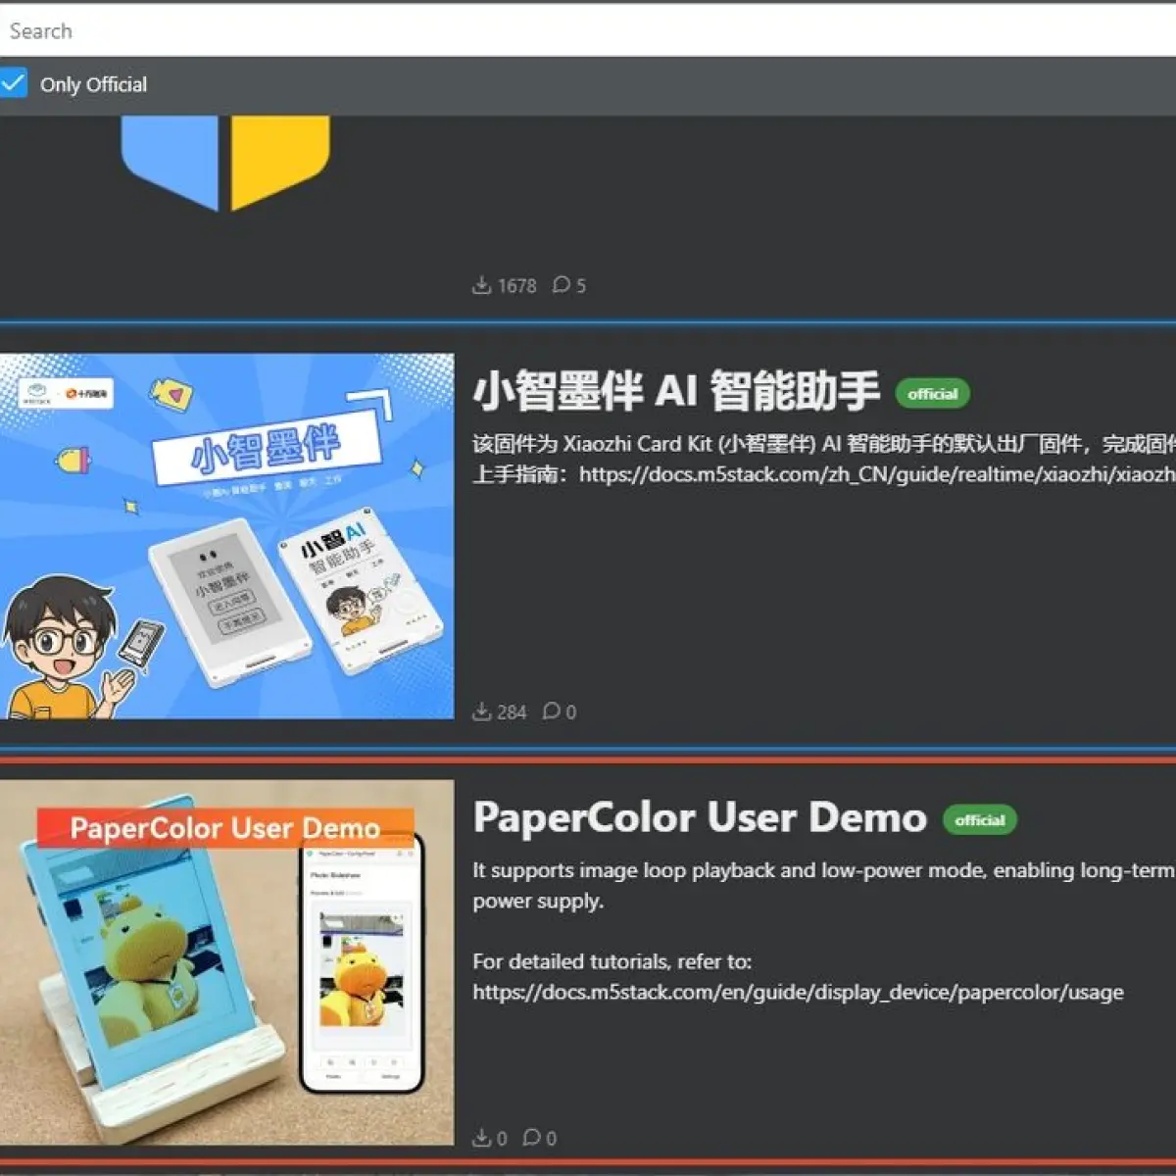Click download icon in PaperColor User Demo card
Viewport: 1176px width, 1176px height.
click(x=481, y=1138)
